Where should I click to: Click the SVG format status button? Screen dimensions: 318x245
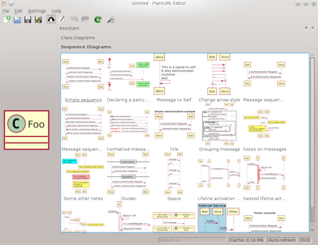(305, 240)
